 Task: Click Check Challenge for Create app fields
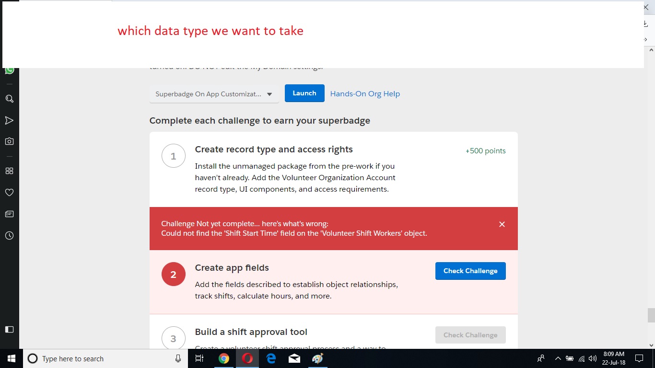pyautogui.click(x=470, y=271)
